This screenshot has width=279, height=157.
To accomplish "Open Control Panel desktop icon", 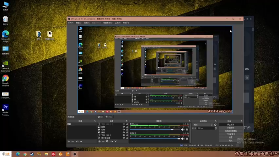I will pos(6,50).
